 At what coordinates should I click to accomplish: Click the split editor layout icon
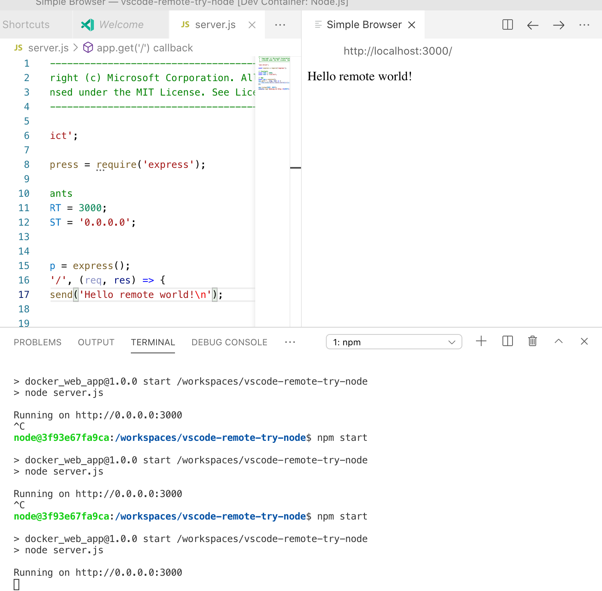tap(507, 24)
